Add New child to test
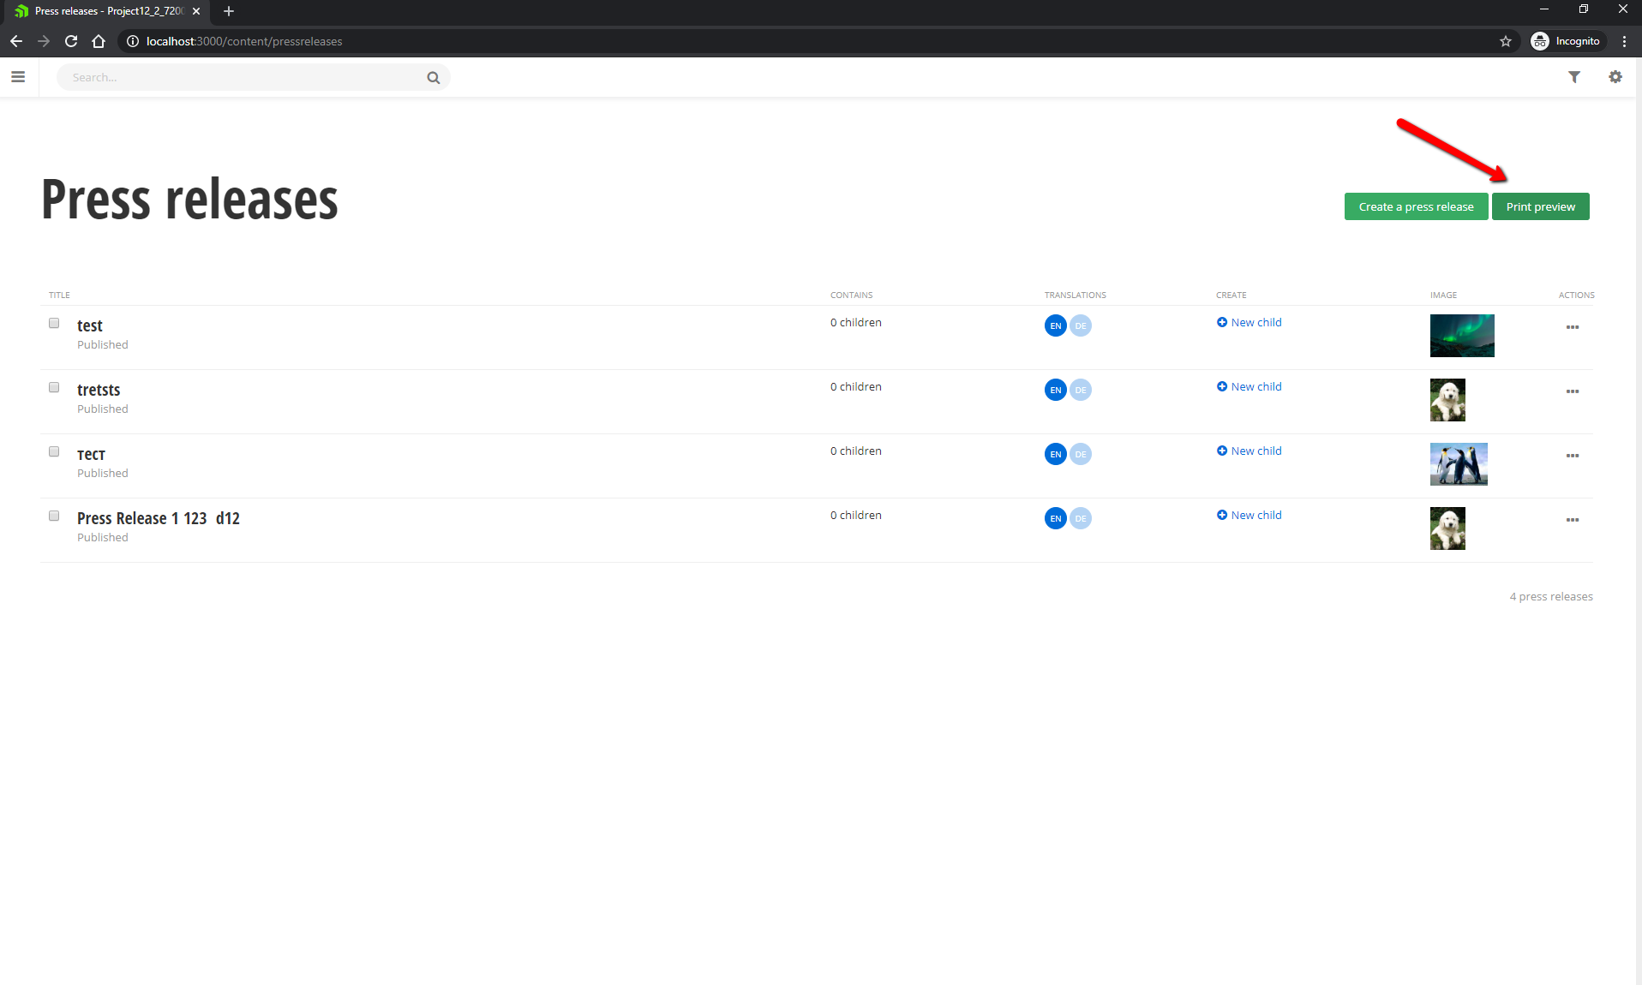Image resolution: width=1642 pixels, height=985 pixels. (x=1249, y=322)
